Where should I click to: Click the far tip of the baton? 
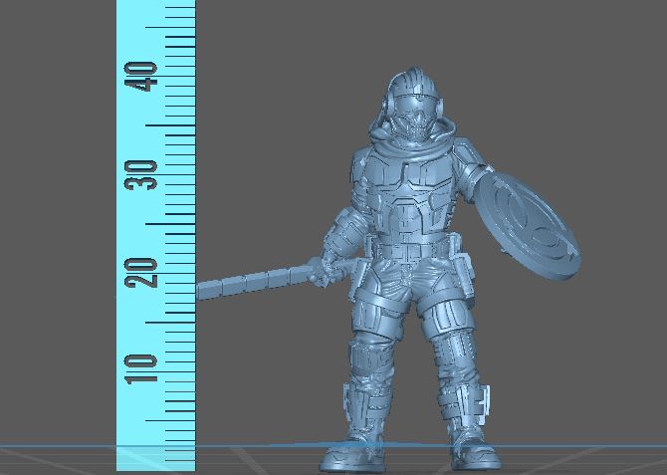[202, 291]
